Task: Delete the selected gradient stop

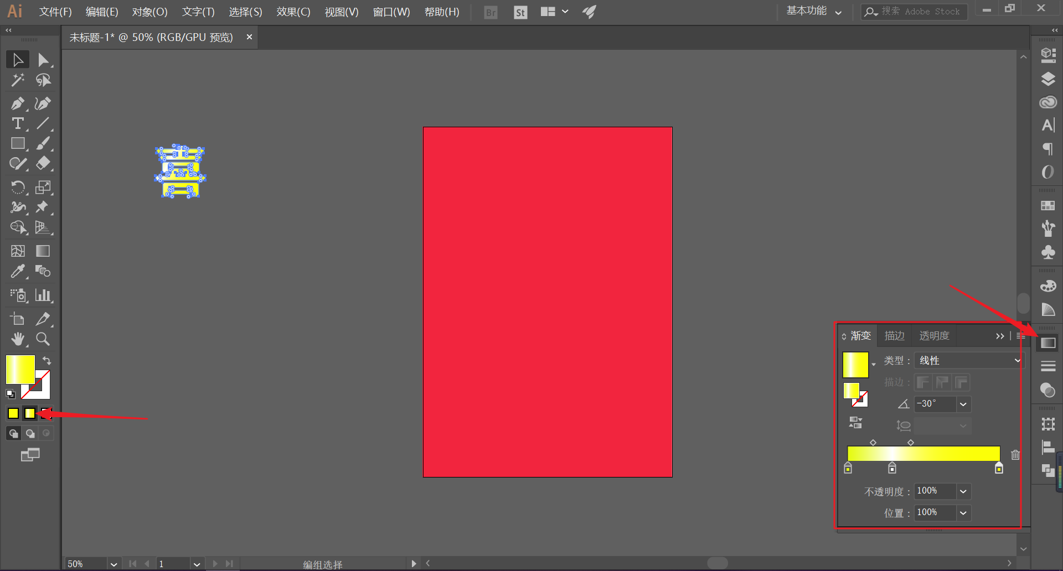Action: pyautogui.click(x=1015, y=455)
